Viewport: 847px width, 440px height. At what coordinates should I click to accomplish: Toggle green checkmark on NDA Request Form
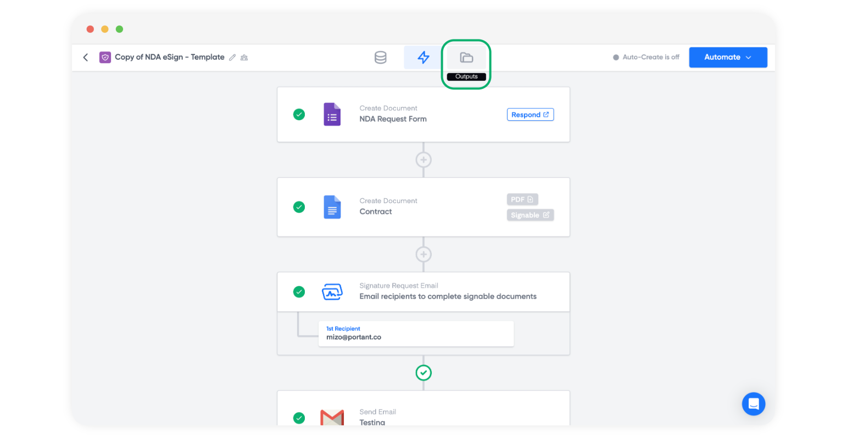[299, 114]
